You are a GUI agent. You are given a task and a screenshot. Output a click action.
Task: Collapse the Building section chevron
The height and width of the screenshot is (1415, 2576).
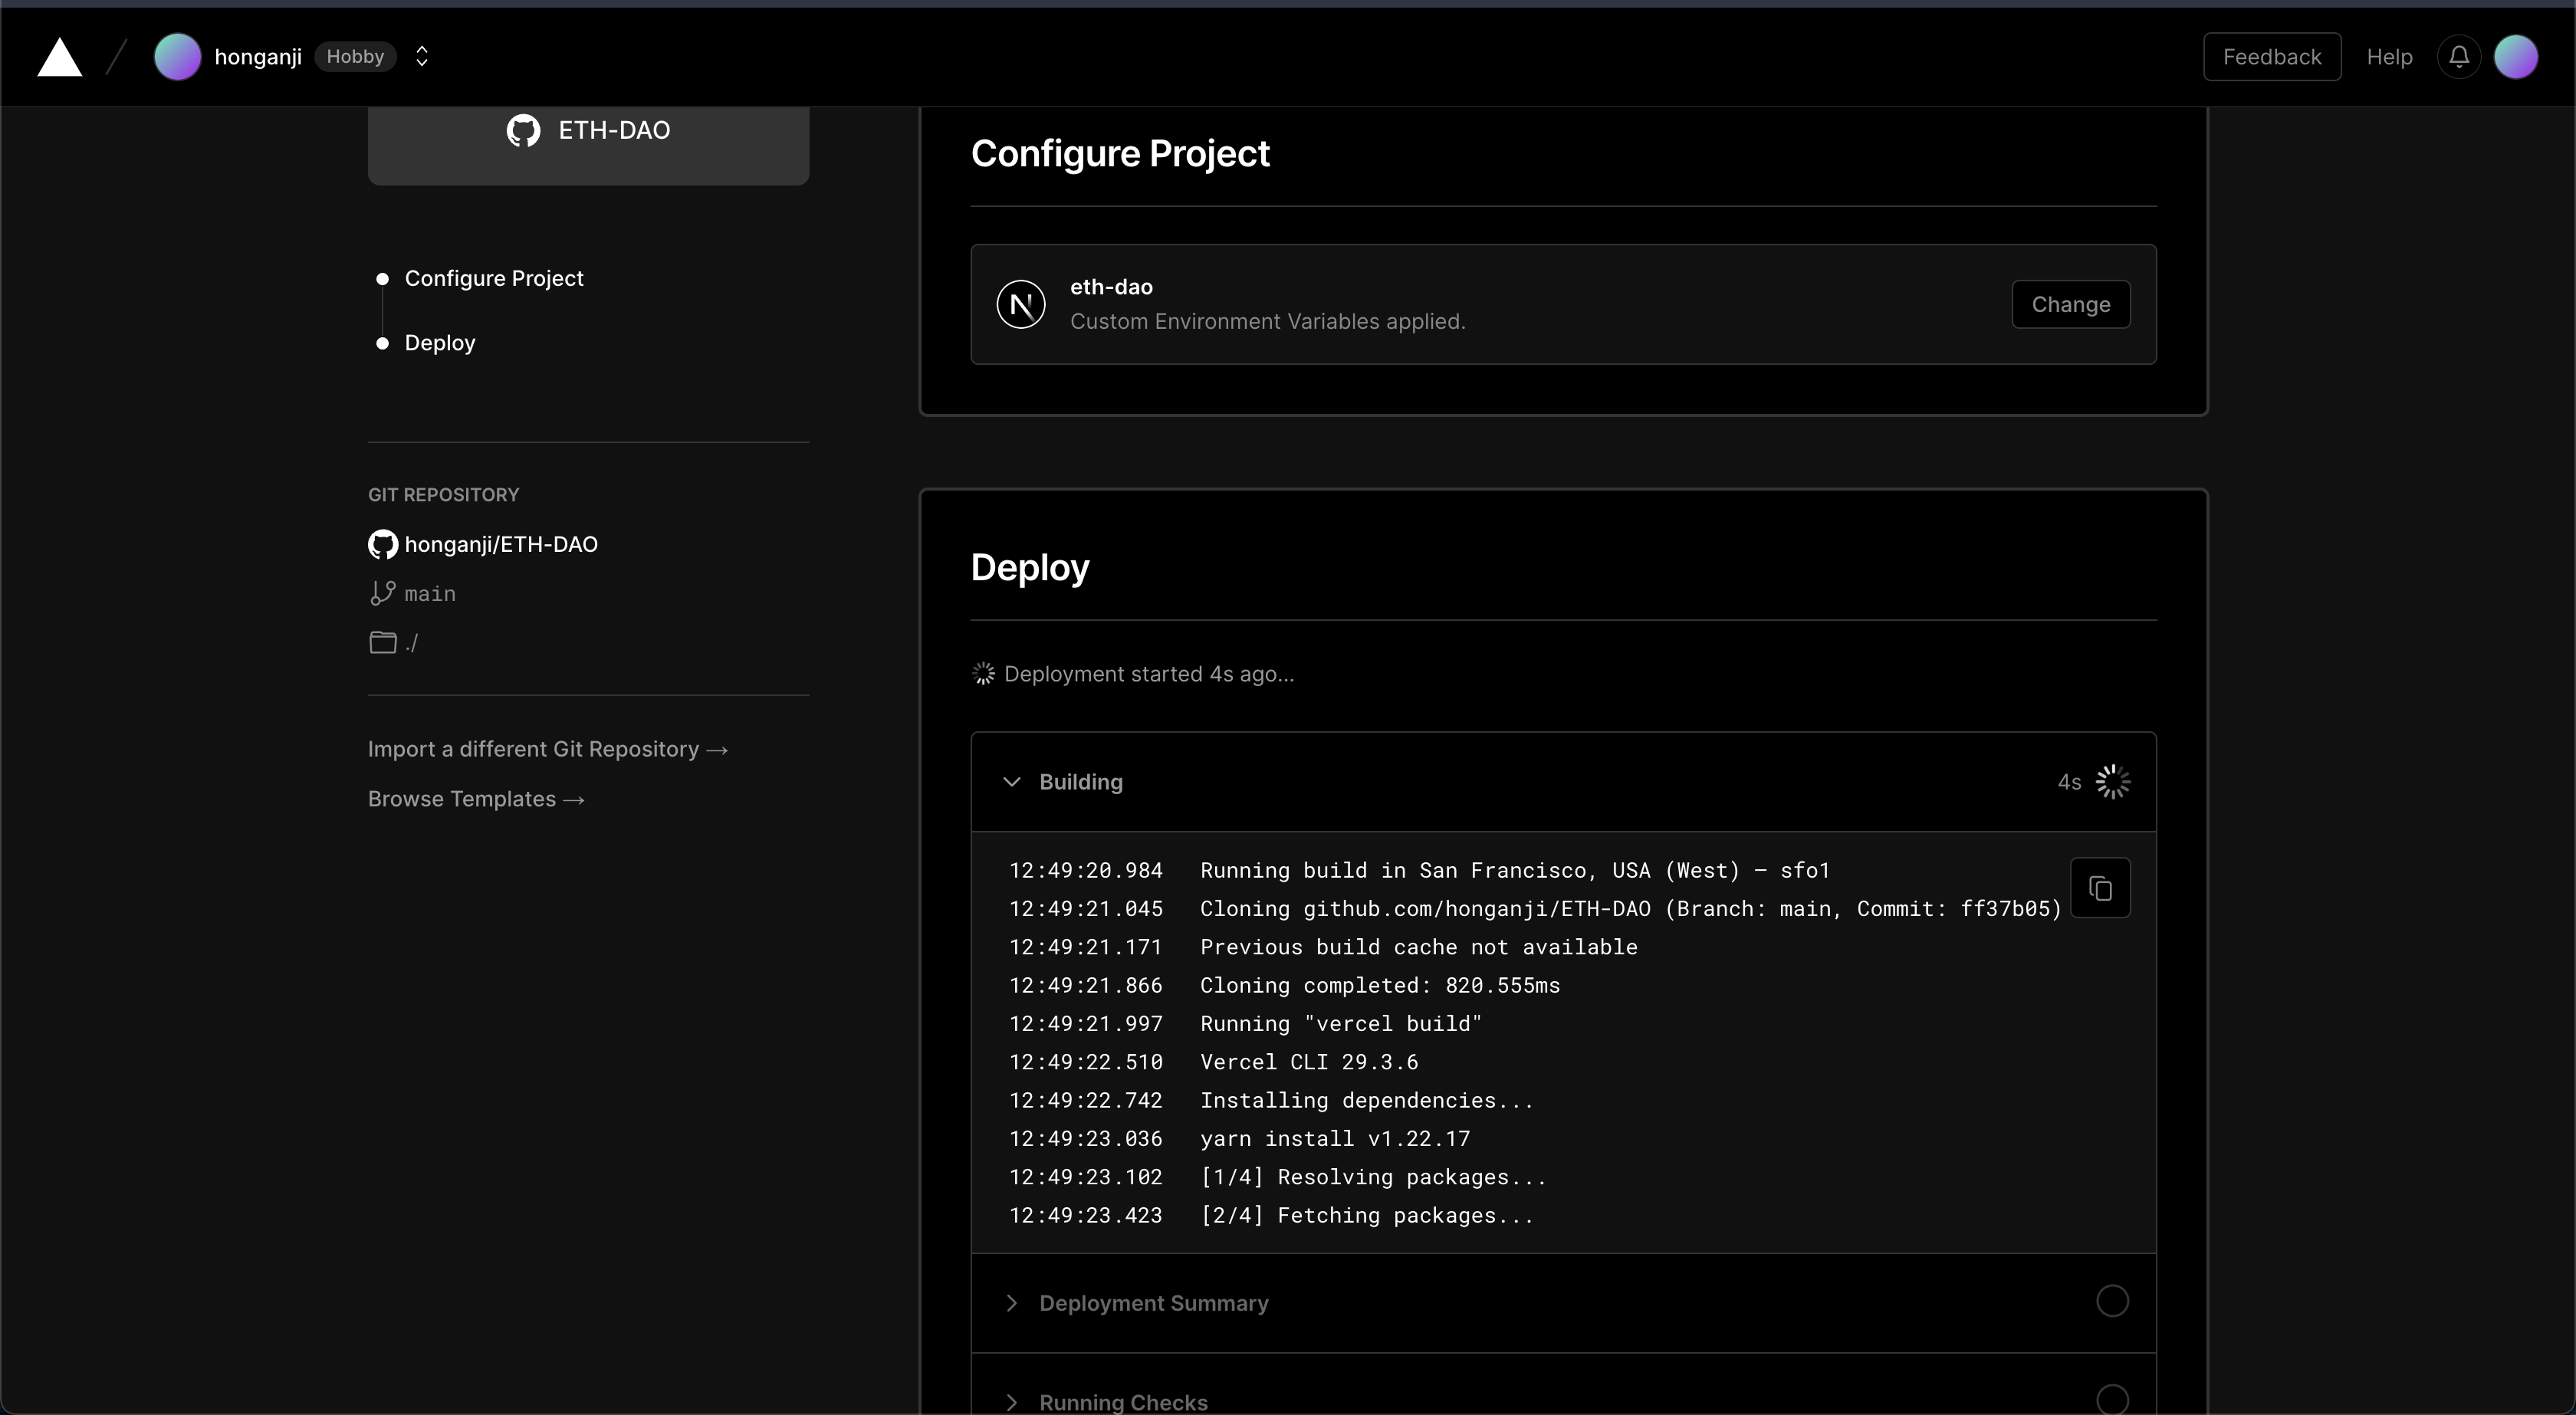coord(1011,782)
